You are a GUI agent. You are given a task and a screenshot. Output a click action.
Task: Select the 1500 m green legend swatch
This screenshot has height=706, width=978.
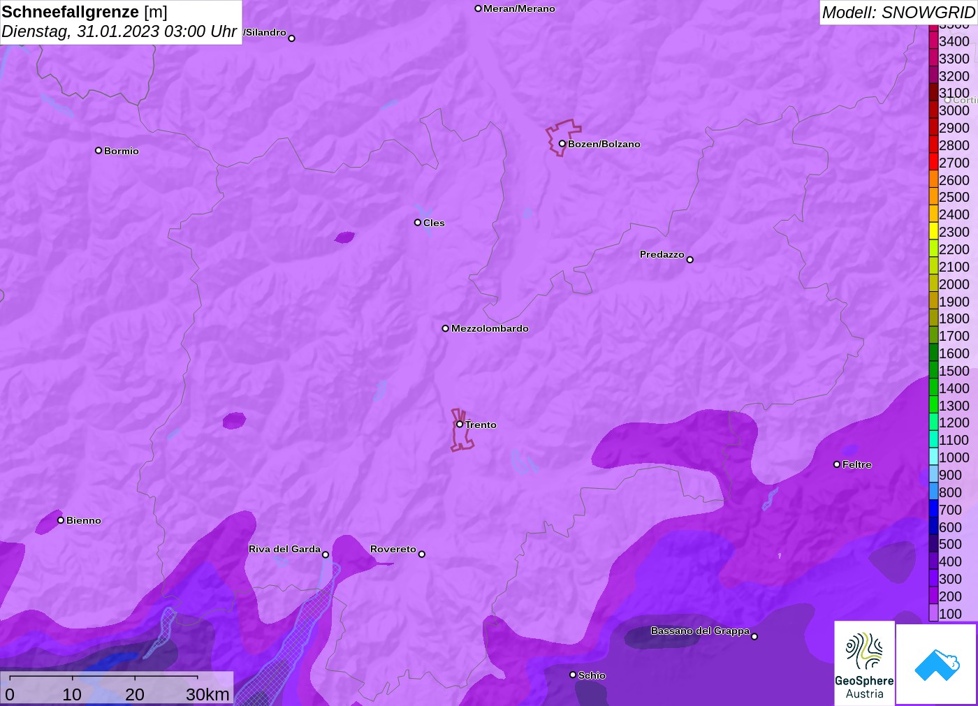(933, 371)
